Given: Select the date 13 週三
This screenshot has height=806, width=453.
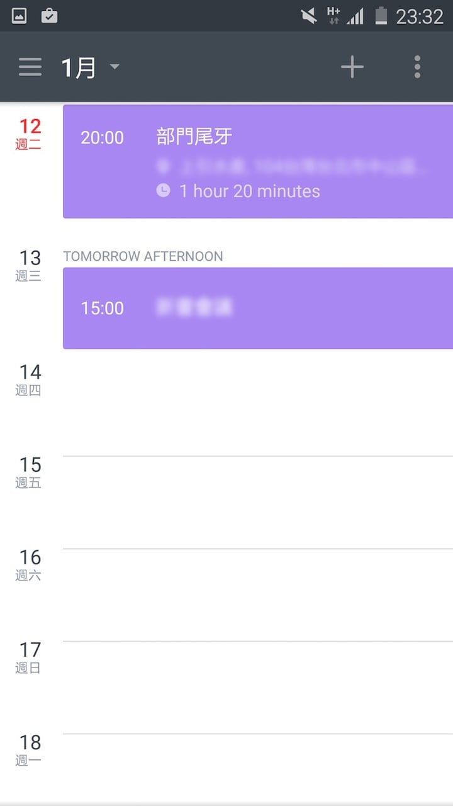Looking at the screenshot, I should click(x=29, y=264).
